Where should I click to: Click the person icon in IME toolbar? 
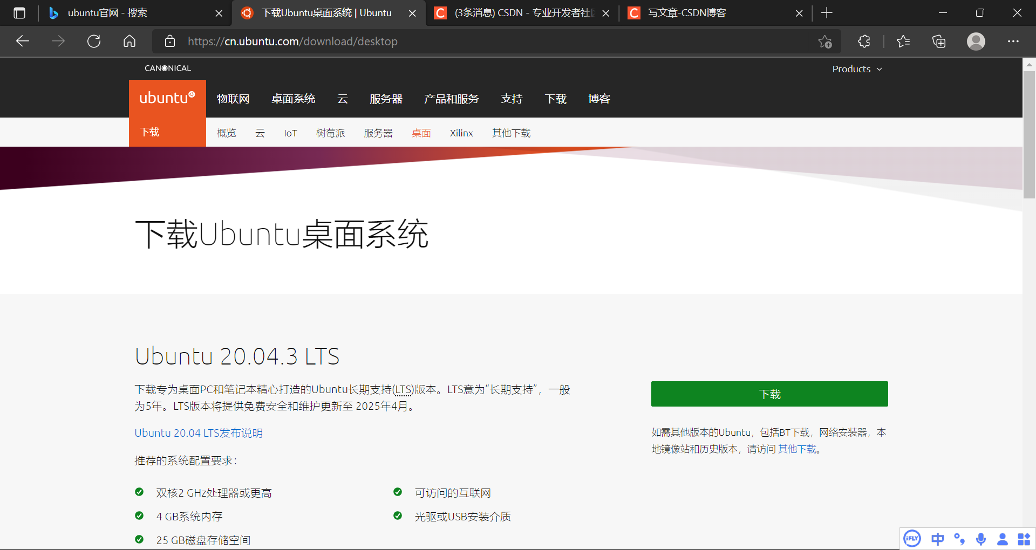pos(1003,539)
